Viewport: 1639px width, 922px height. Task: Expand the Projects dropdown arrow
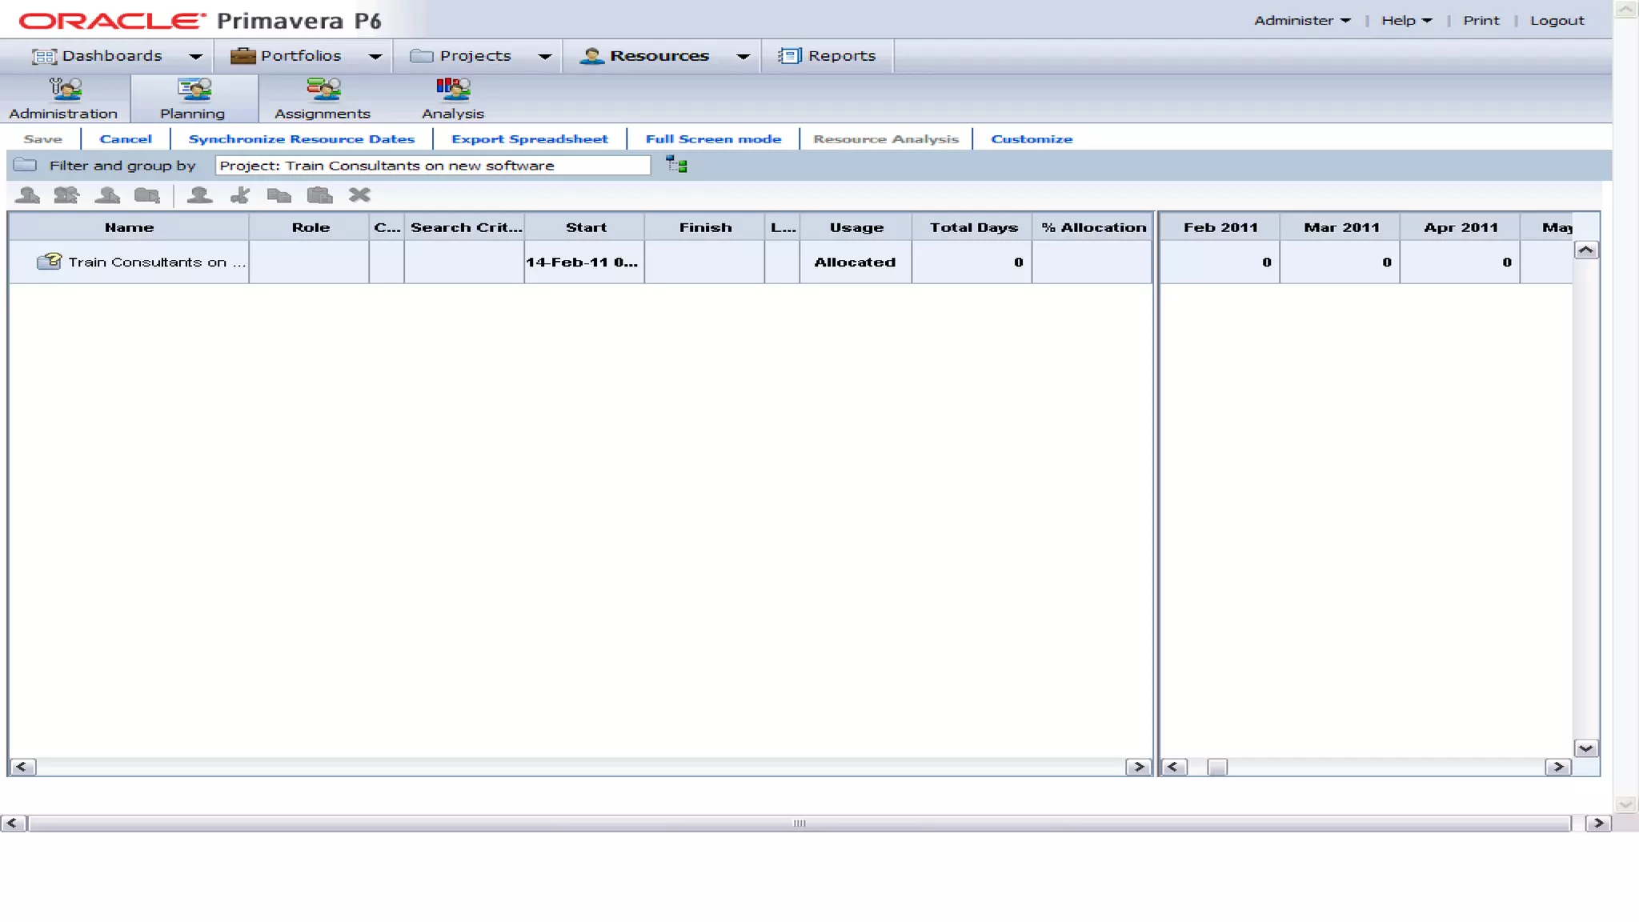[545, 56]
